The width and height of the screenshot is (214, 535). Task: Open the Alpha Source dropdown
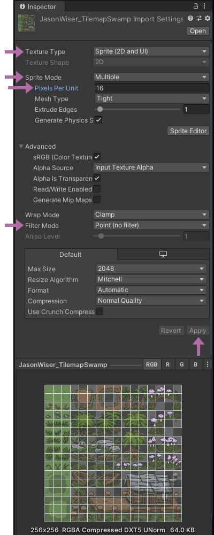click(x=151, y=167)
